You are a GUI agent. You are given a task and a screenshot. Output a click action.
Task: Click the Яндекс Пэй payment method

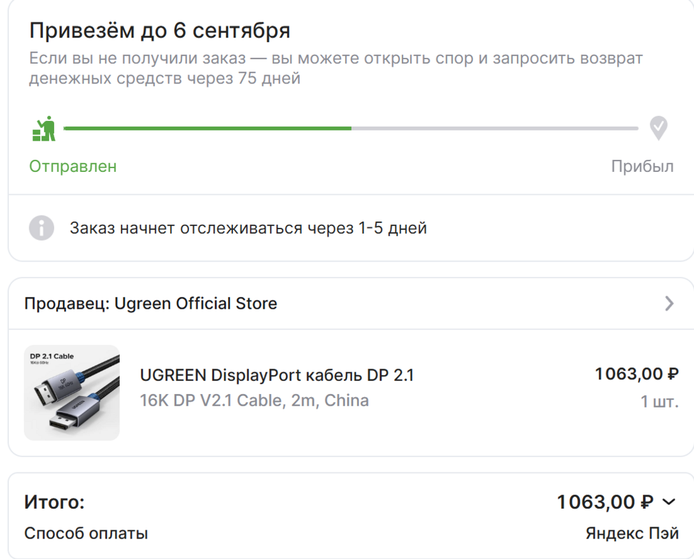632,533
